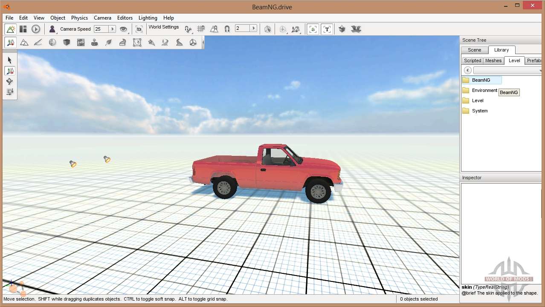The height and width of the screenshot is (307, 545).
Task: Select the Terrain Editor tool
Action: tap(24, 42)
